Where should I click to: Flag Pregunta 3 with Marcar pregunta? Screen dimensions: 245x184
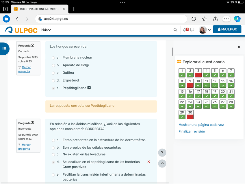[25, 147]
